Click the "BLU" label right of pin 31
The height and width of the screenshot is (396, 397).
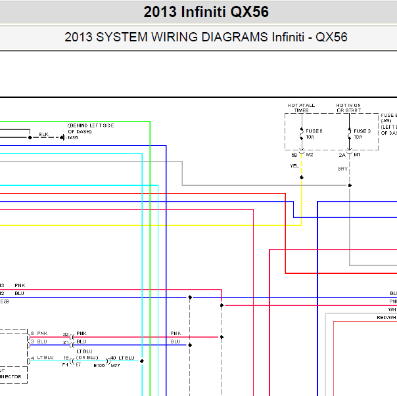click(81, 341)
